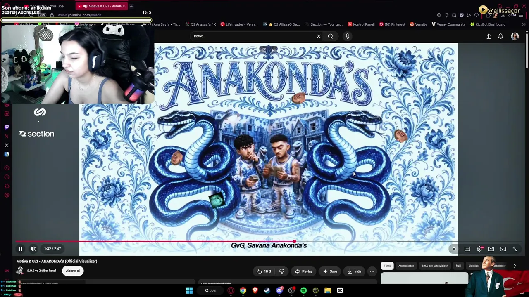The width and height of the screenshot is (529, 297).
Task: Open Opera GX from the taskbar
Action: click(x=231, y=290)
